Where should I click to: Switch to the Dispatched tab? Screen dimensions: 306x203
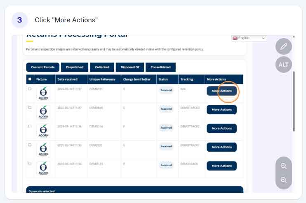pyautogui.click(x=75, y=67)
